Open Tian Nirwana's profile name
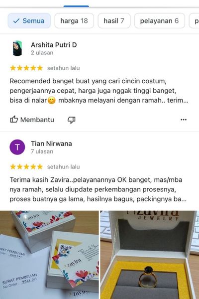 tap(51, 144)
